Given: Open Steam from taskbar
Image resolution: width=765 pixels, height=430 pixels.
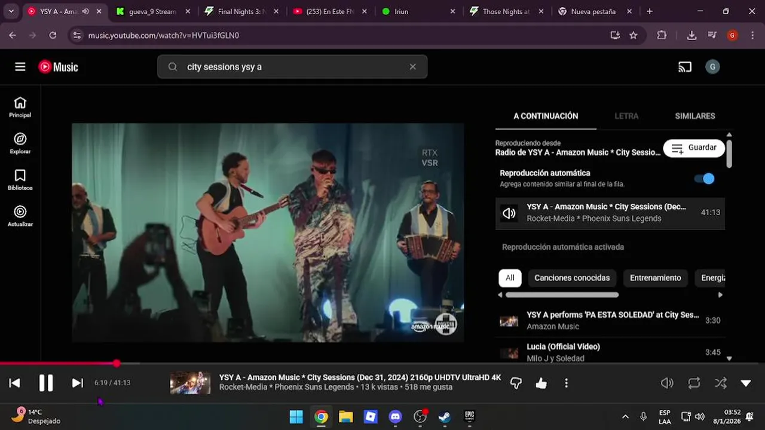Looking at the screenshot, I should (445, 416).
